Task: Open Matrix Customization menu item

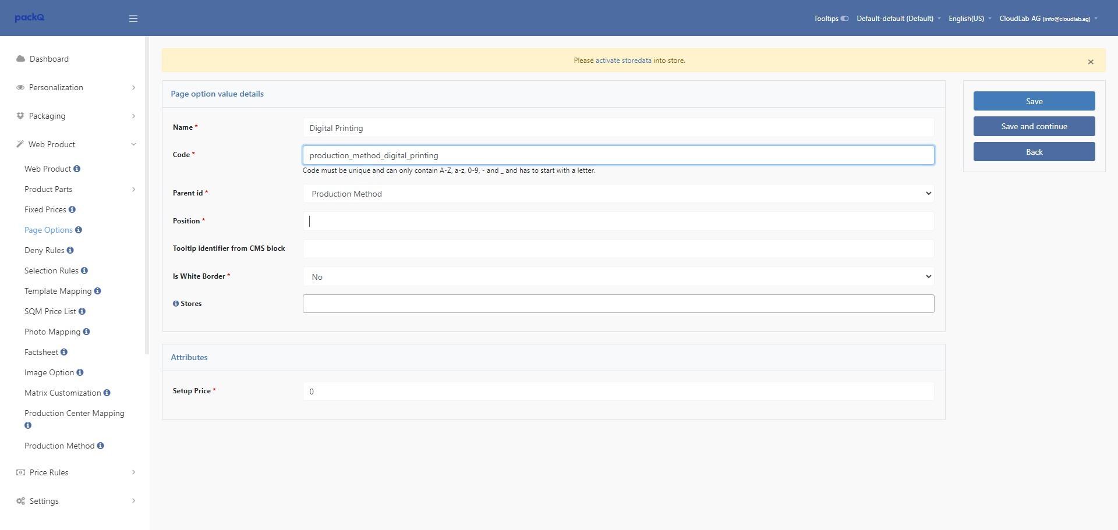Action: (63, 393)
